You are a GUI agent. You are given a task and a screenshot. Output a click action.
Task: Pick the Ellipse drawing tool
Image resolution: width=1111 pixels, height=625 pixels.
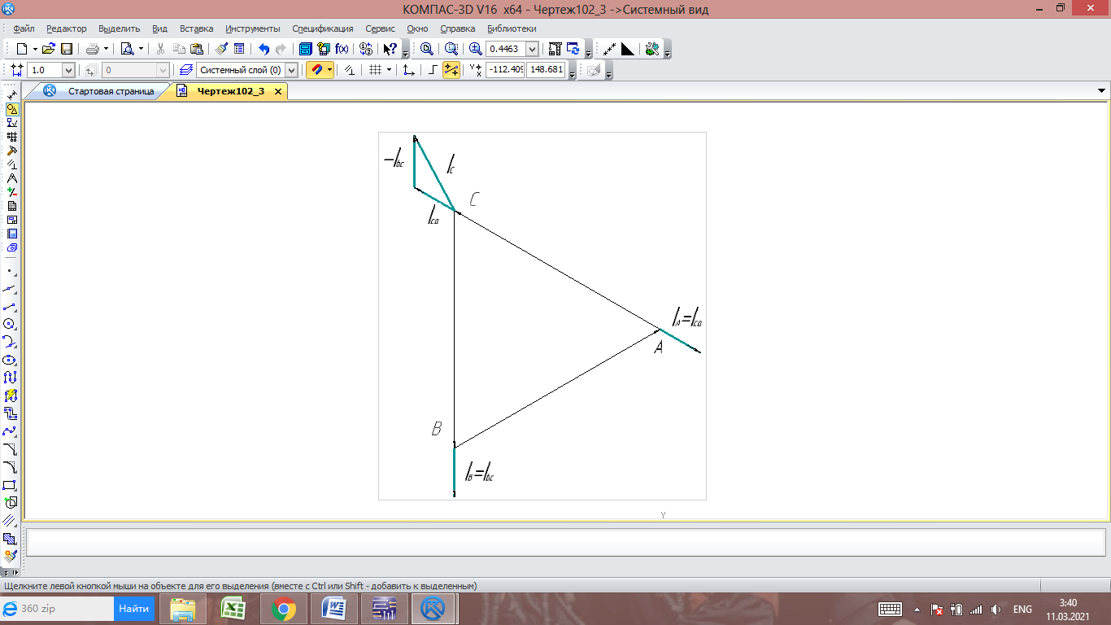coord(11,360)
